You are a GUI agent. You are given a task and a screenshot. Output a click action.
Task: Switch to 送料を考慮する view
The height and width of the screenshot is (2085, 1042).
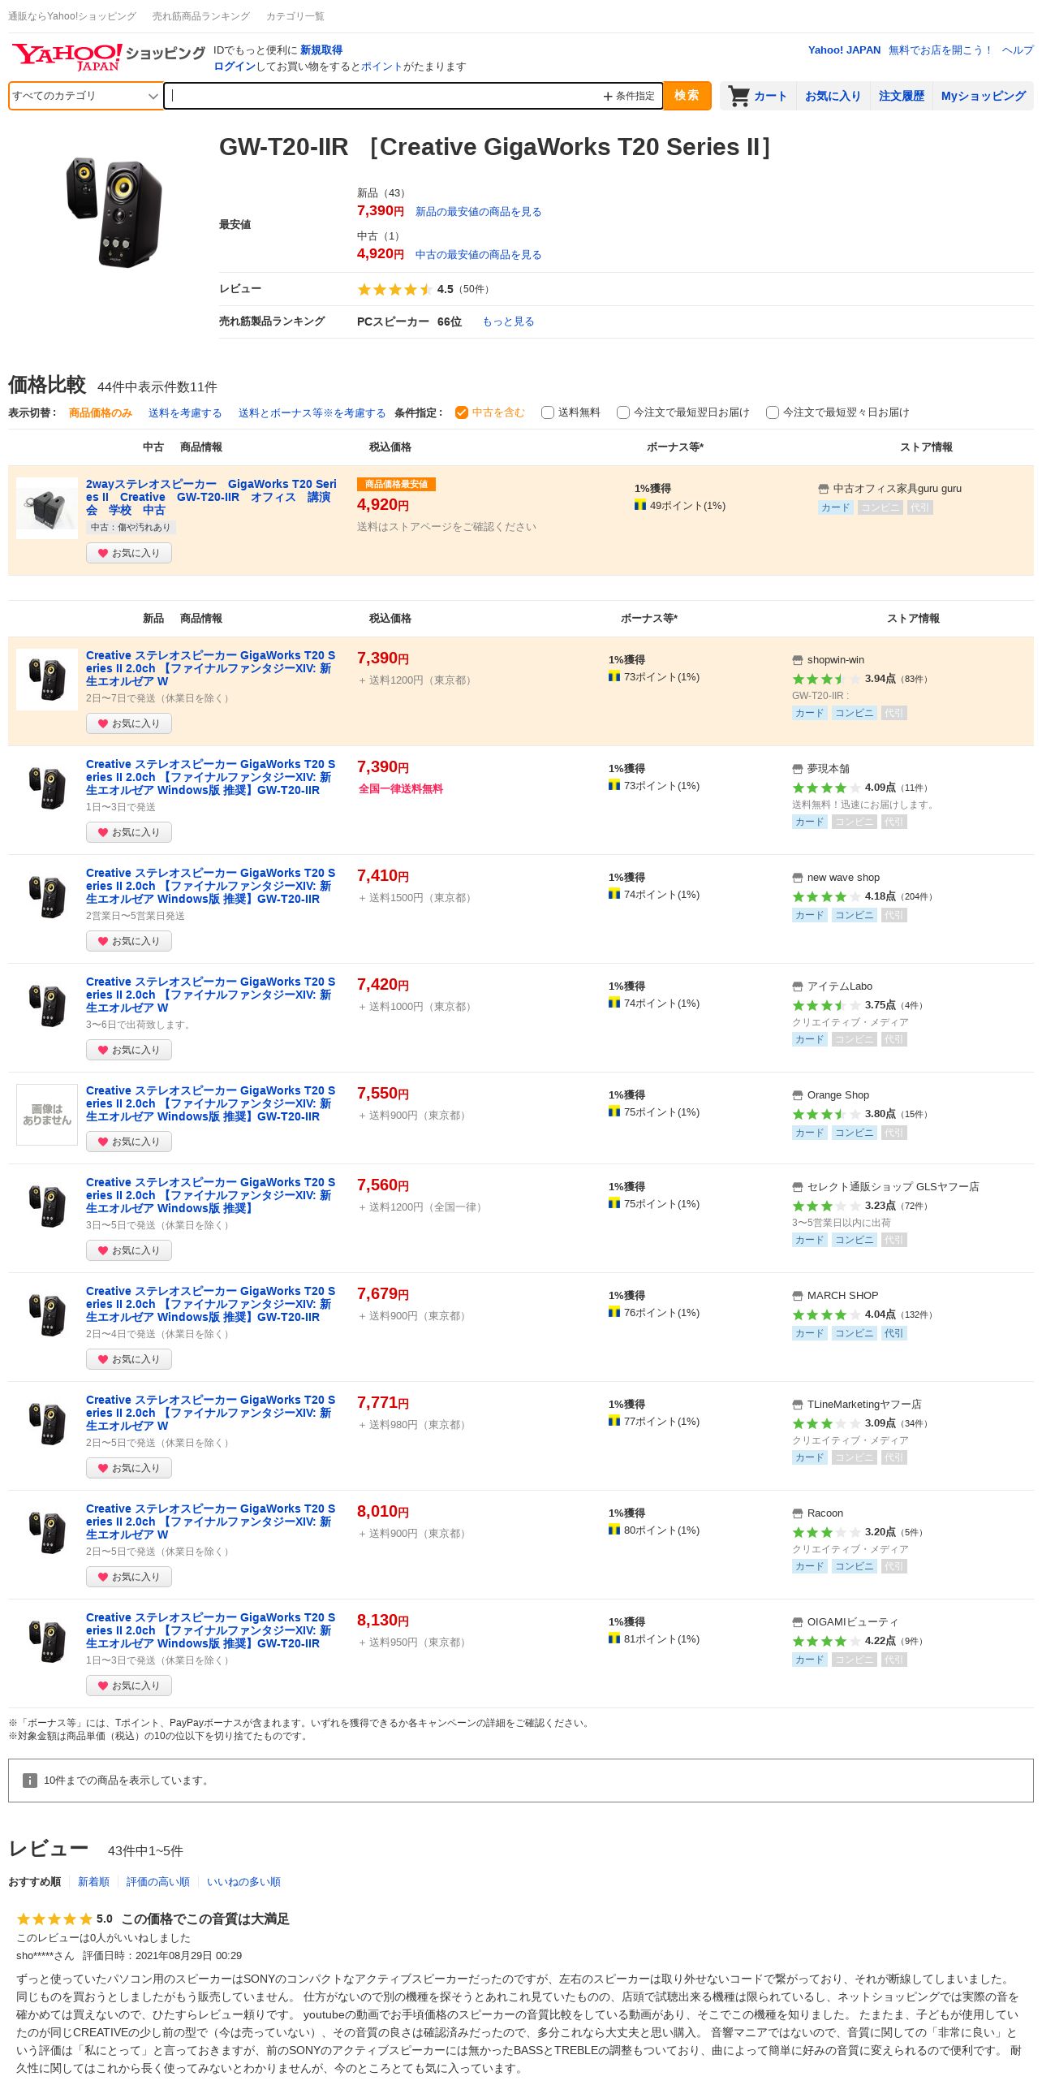[x=185, y=413]
